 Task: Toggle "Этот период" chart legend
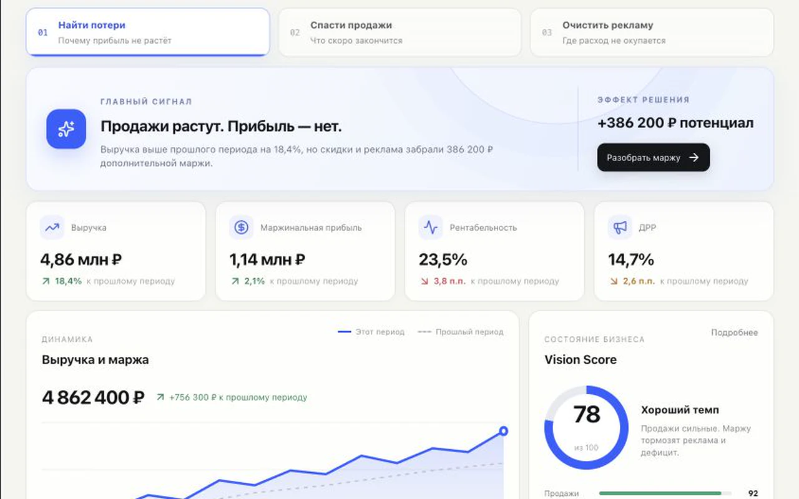371,332
